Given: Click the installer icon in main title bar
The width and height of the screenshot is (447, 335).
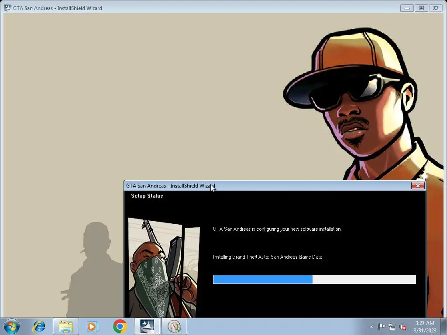Looking at the screenshot, I should click(8, 8).
